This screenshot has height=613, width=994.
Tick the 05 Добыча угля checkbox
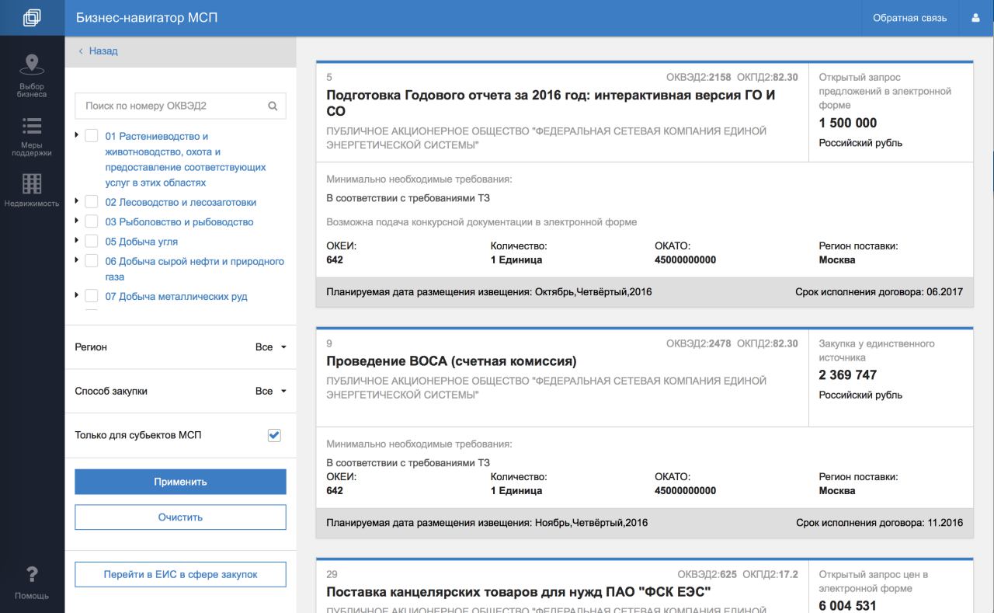pos(92,241)
